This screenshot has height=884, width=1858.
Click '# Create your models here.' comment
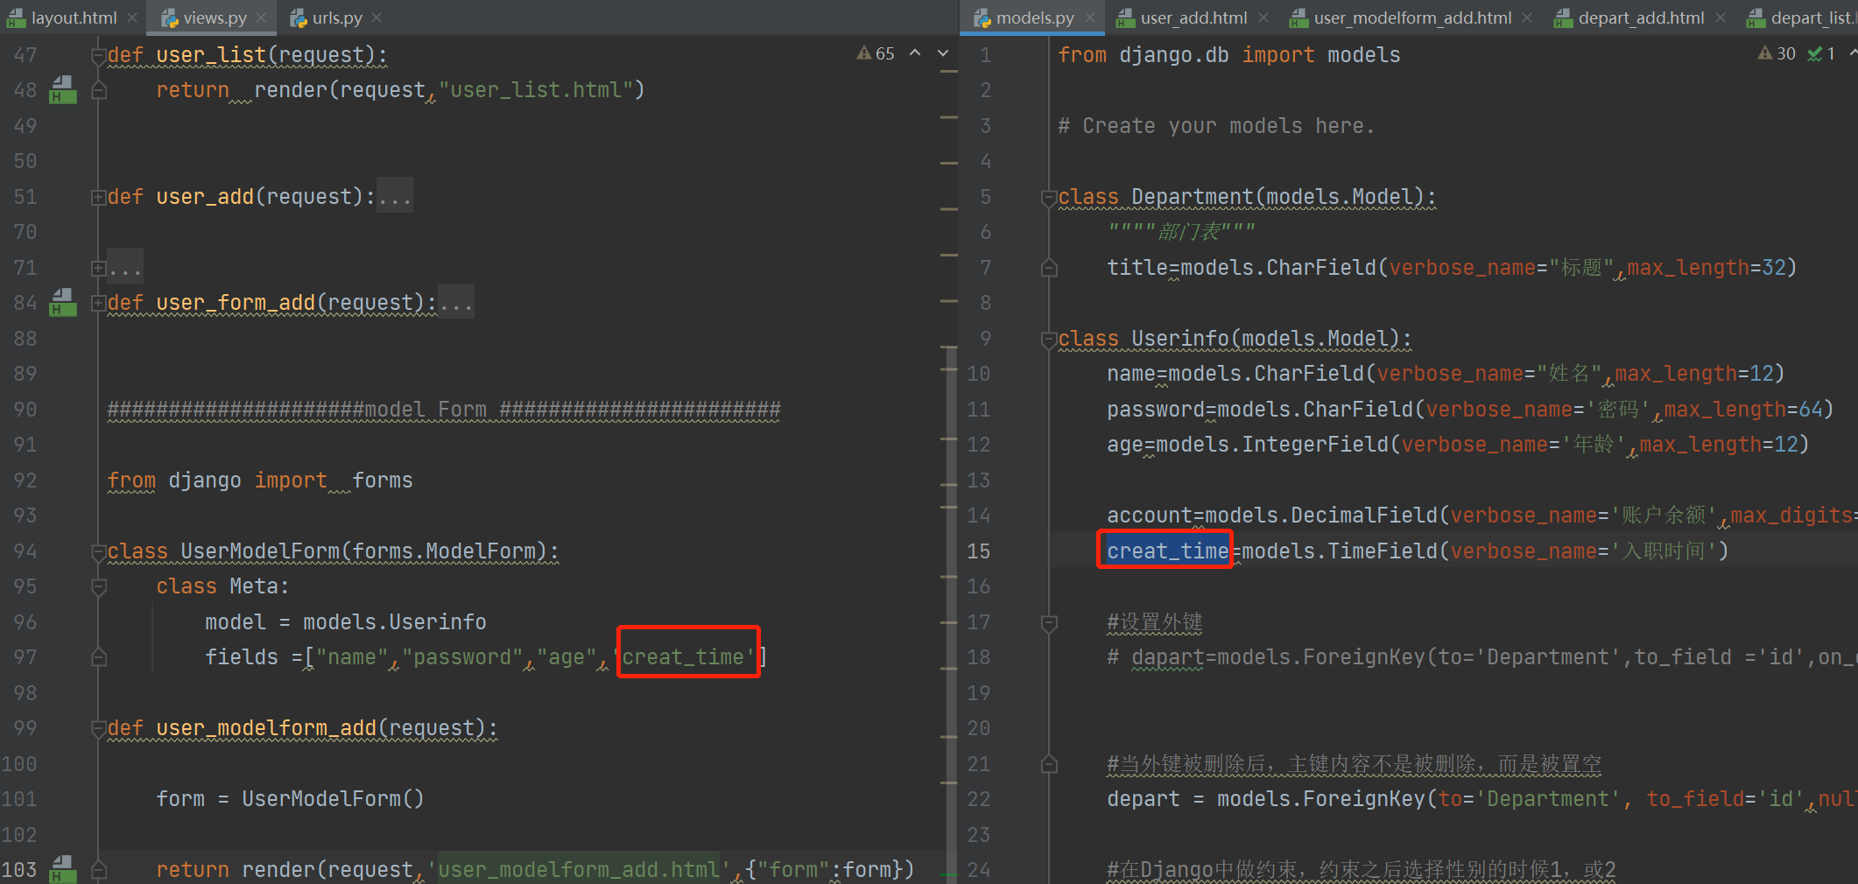(1216, 125)
